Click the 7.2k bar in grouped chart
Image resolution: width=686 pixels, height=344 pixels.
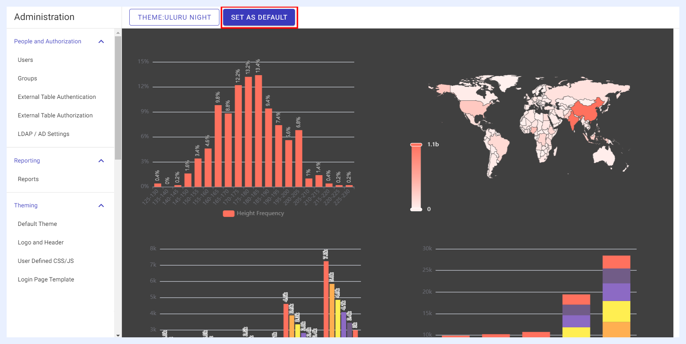(x=326, y=299)
